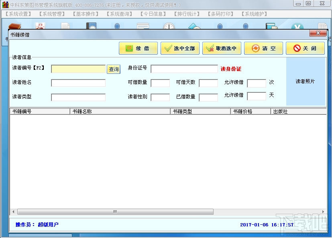Focus the 读者编号 input field
Image resolution: width=332 pixels, height=238 pixels.
[78, 69]
